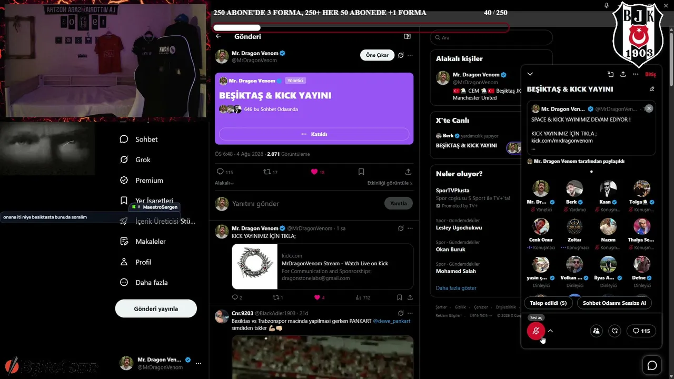This screenshot has width=674, height=379.
Task: Open Daha fazla in the left sidebar
Action: point(144,282)
